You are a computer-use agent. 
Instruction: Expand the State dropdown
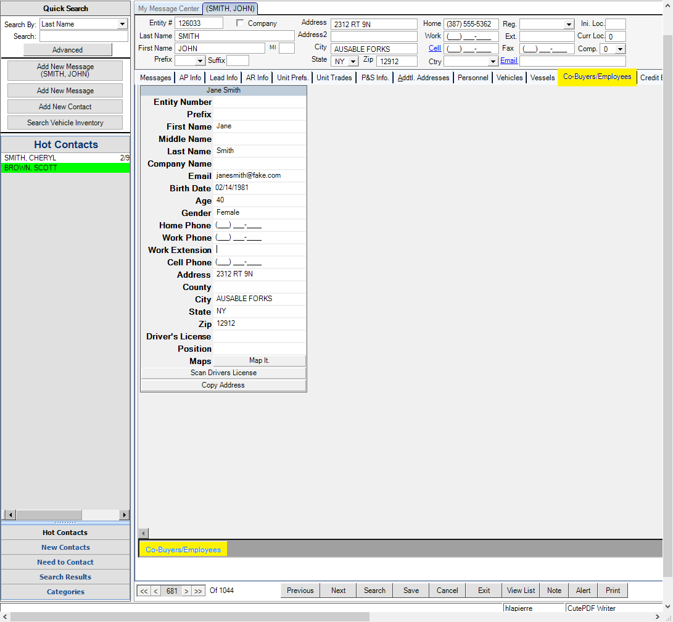353,62
